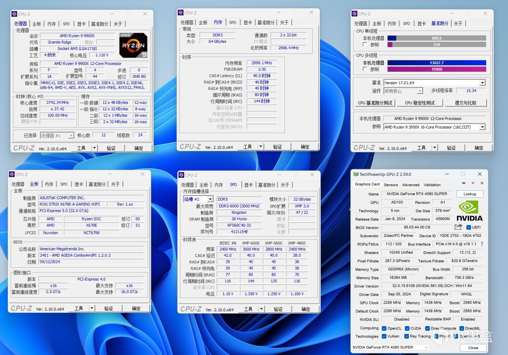The height and width of the screenshot is (355, 508).
Task: Click the AMD Ryzen 9 9900X name field
Action: pyautogui.click(x=77, y=36)
